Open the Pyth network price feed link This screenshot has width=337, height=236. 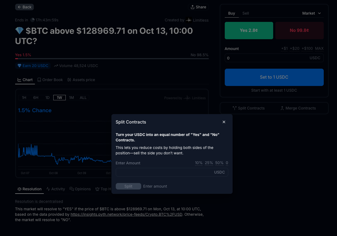pos(126,214)
